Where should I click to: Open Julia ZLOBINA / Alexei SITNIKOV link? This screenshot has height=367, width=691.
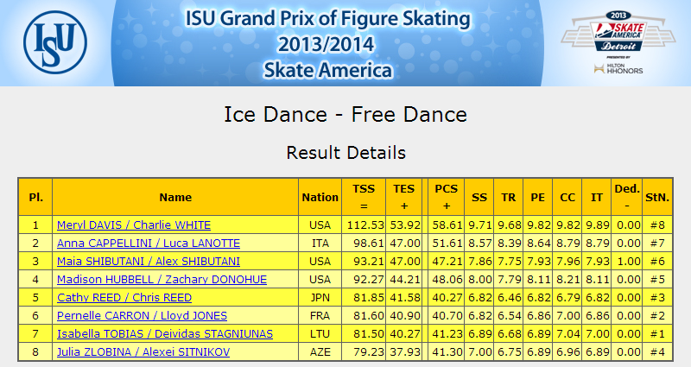coord(143,351)
